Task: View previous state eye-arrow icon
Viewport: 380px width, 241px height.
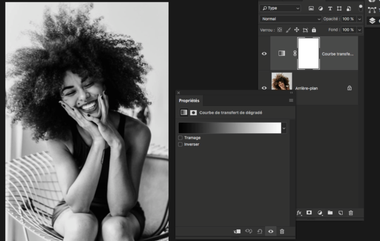Action: pos(249,232)
